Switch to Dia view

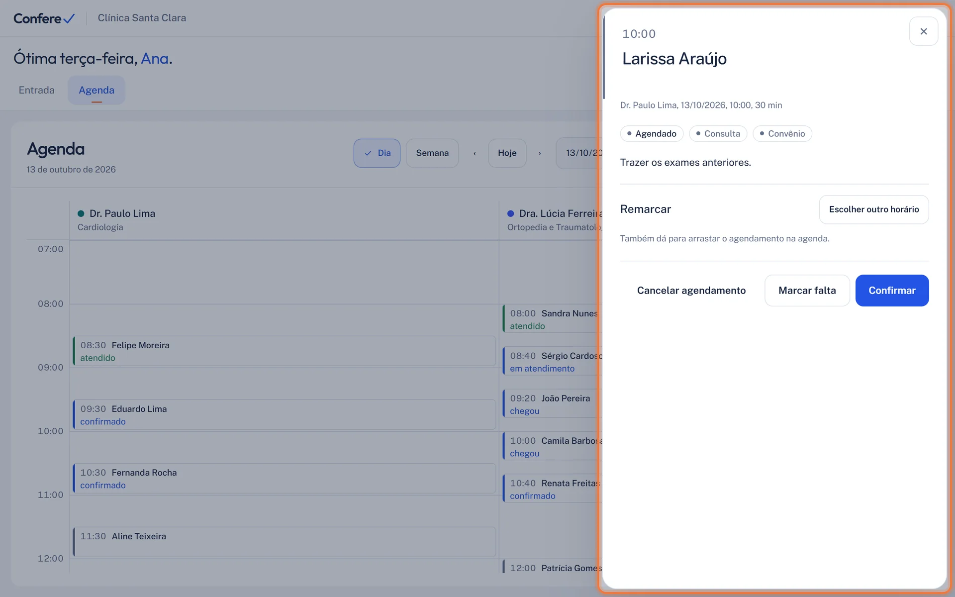coord(377,153)
